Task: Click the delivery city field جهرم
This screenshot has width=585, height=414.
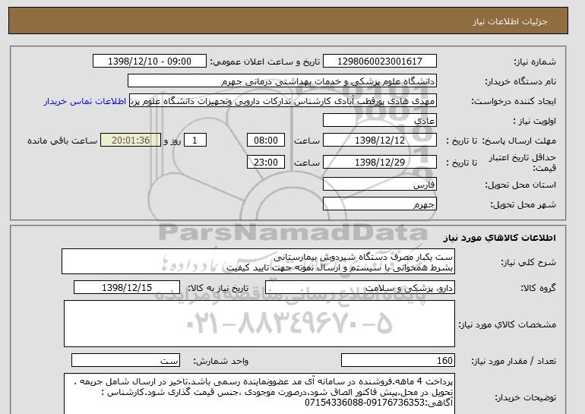Action: point(379,204)
